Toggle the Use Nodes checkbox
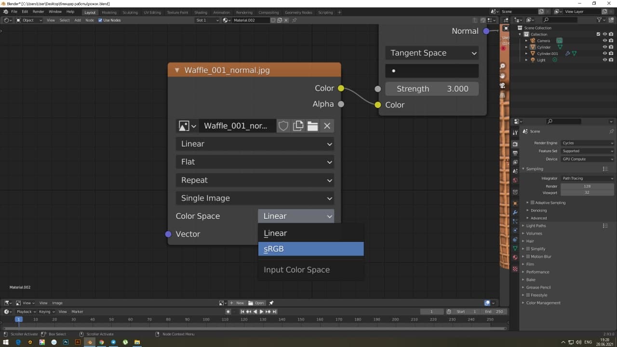Screen dimensions: 617x347 coord(100,20)
